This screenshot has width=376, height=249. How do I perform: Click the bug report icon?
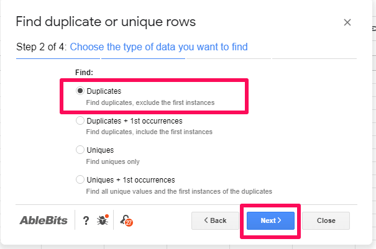pos(103,220)
